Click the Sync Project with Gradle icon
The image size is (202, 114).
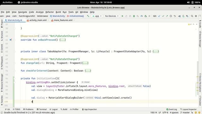pyautogui.click(x=179, y=16)
